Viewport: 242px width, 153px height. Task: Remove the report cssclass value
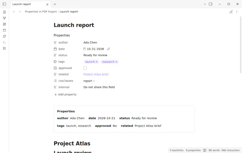[x=94, y=81]
